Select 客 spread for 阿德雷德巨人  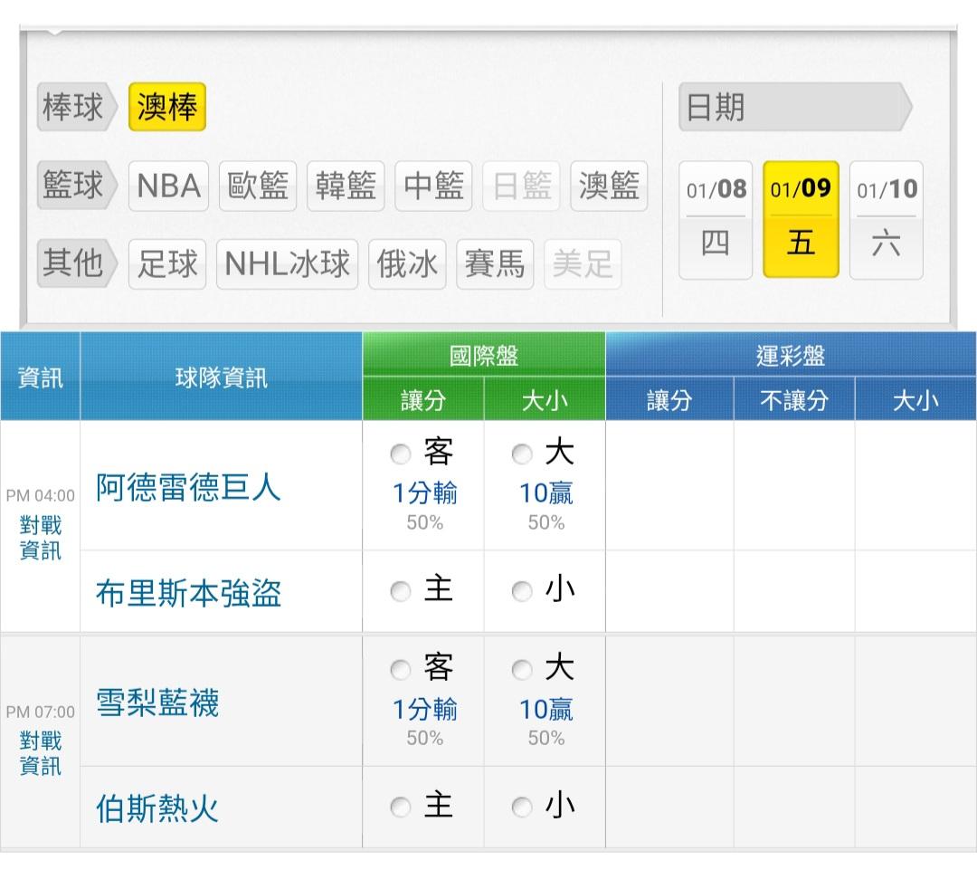tap(401, 454)
